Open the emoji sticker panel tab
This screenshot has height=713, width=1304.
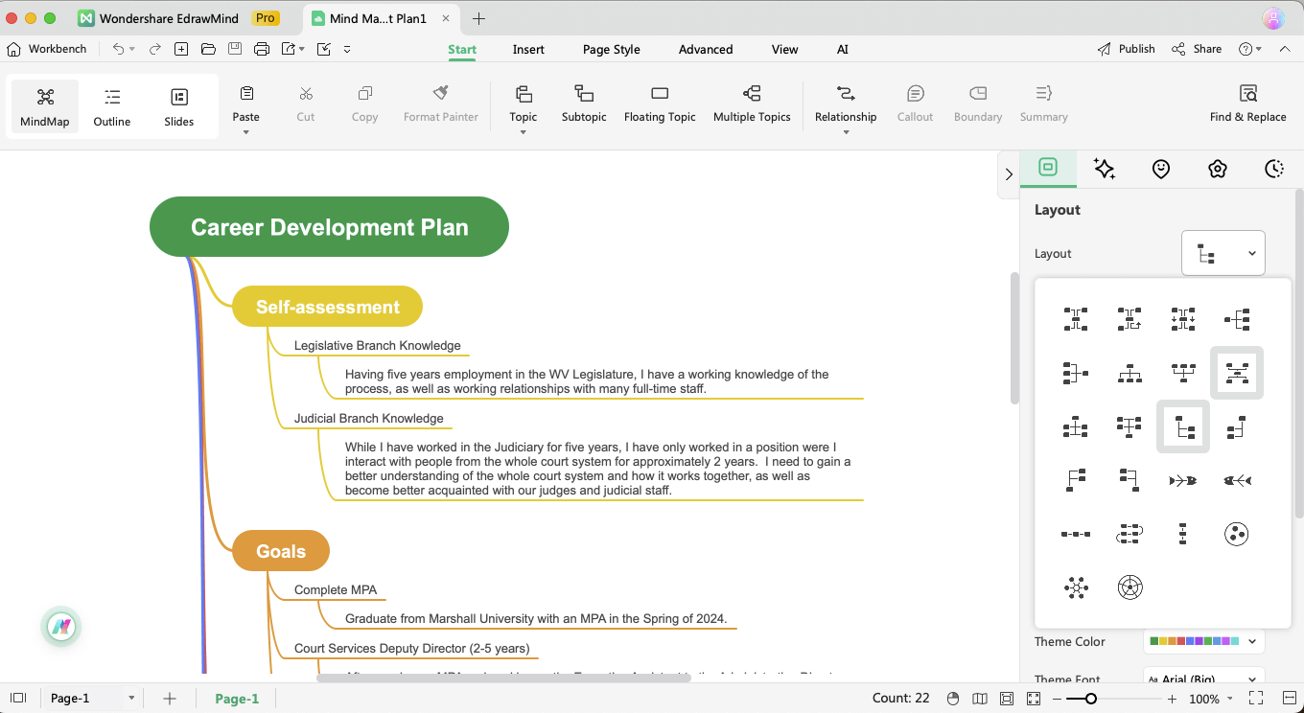click(1161, 169)
